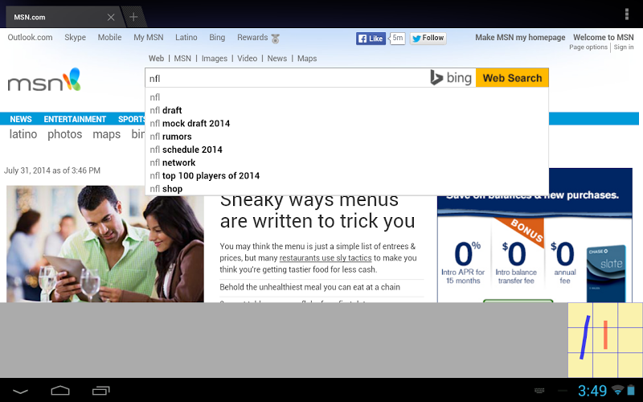Screen dimensions: 643x402
Task: Open the Mobile link
Action: [x=109, y=37]
